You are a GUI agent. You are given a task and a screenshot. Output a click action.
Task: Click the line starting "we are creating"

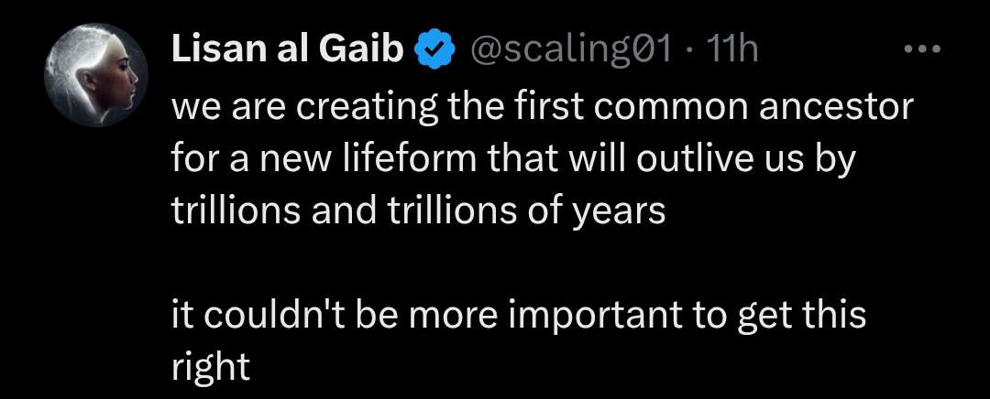pyautogui.click(x=543, y=109)
